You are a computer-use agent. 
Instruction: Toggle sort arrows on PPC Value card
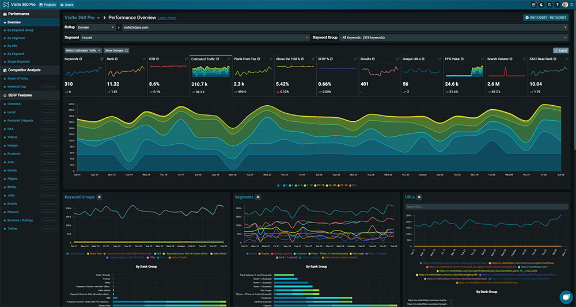point(482,59)
